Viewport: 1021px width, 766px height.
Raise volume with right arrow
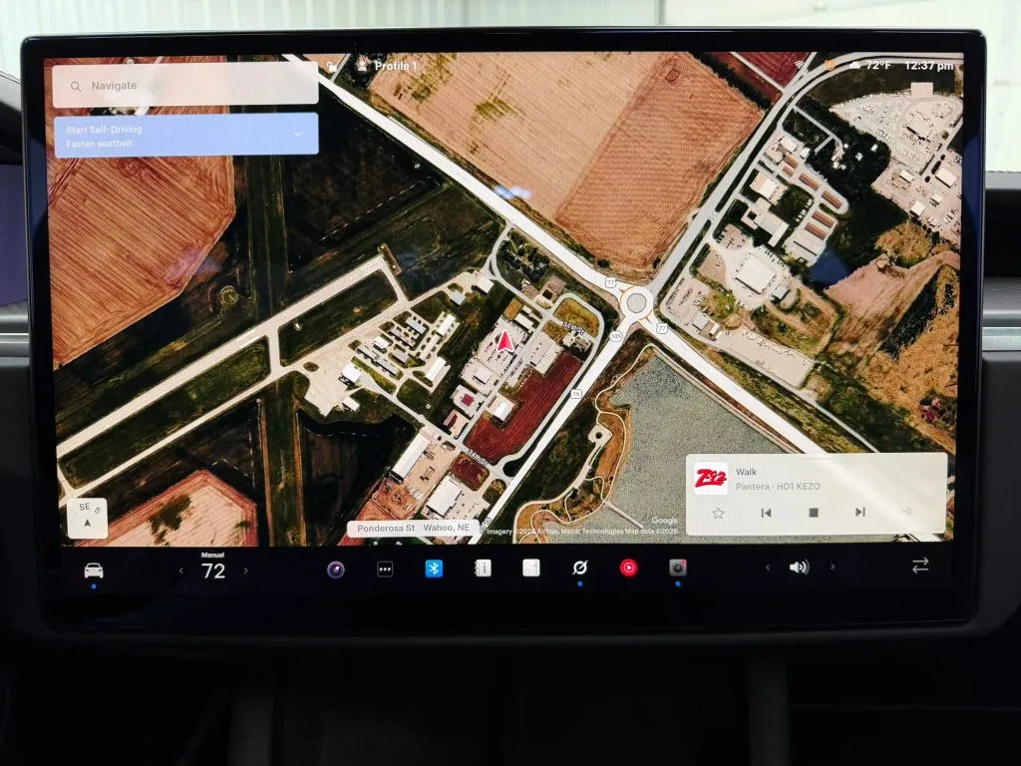(833, 567)
